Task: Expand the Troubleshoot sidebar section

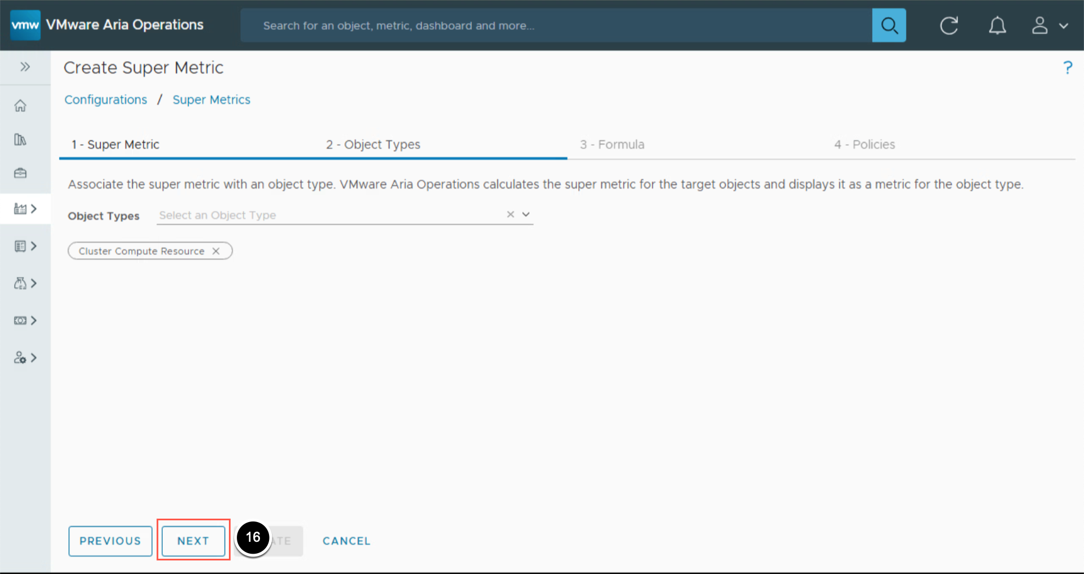Action: [x=25, y=284]
